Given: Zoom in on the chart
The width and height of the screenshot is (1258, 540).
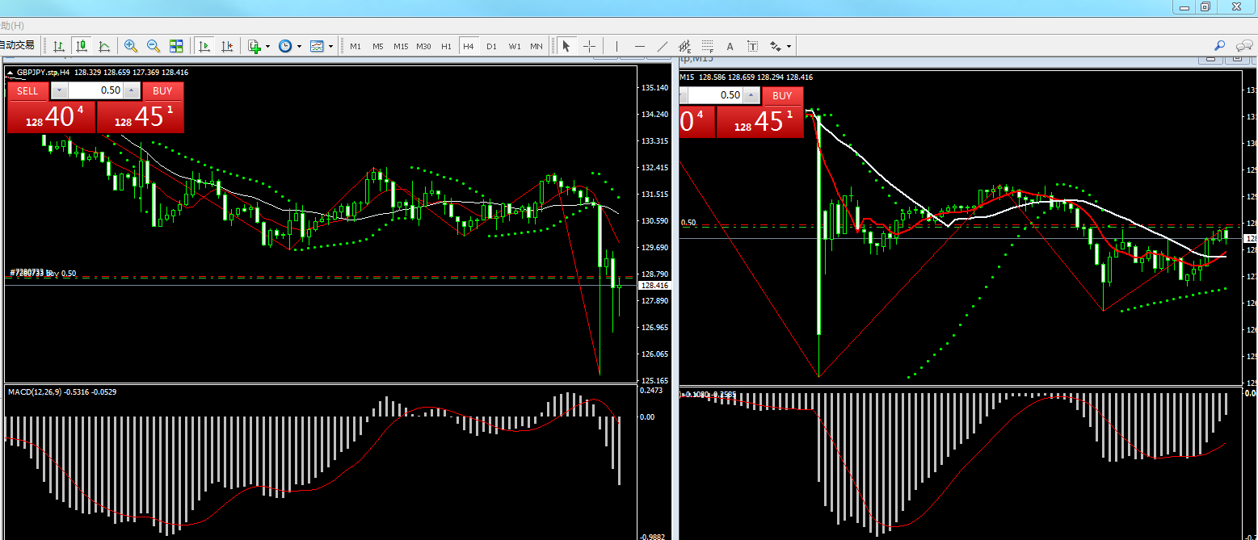Looking at the screenshot, I should (130, 46).
